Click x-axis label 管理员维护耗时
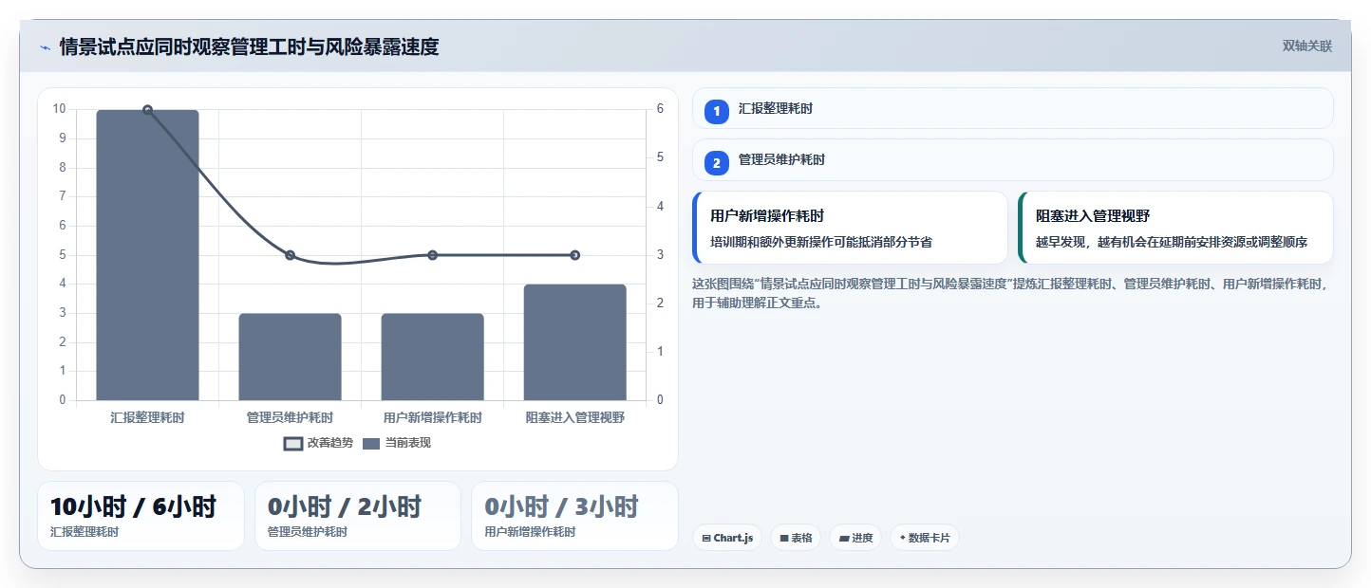The image size is (1371, 588). tap(290, 417)
